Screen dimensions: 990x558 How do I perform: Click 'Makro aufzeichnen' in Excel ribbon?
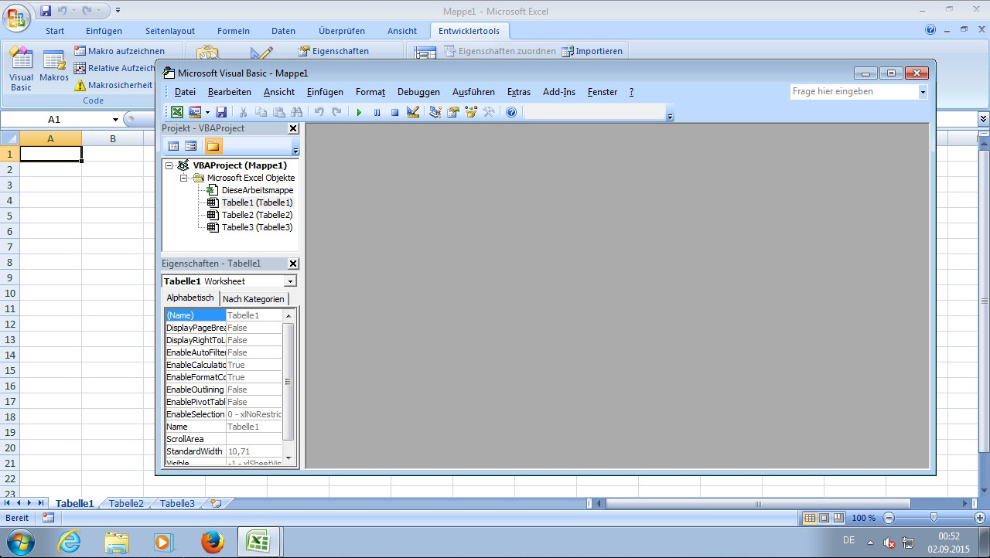(x=120, y=51)
